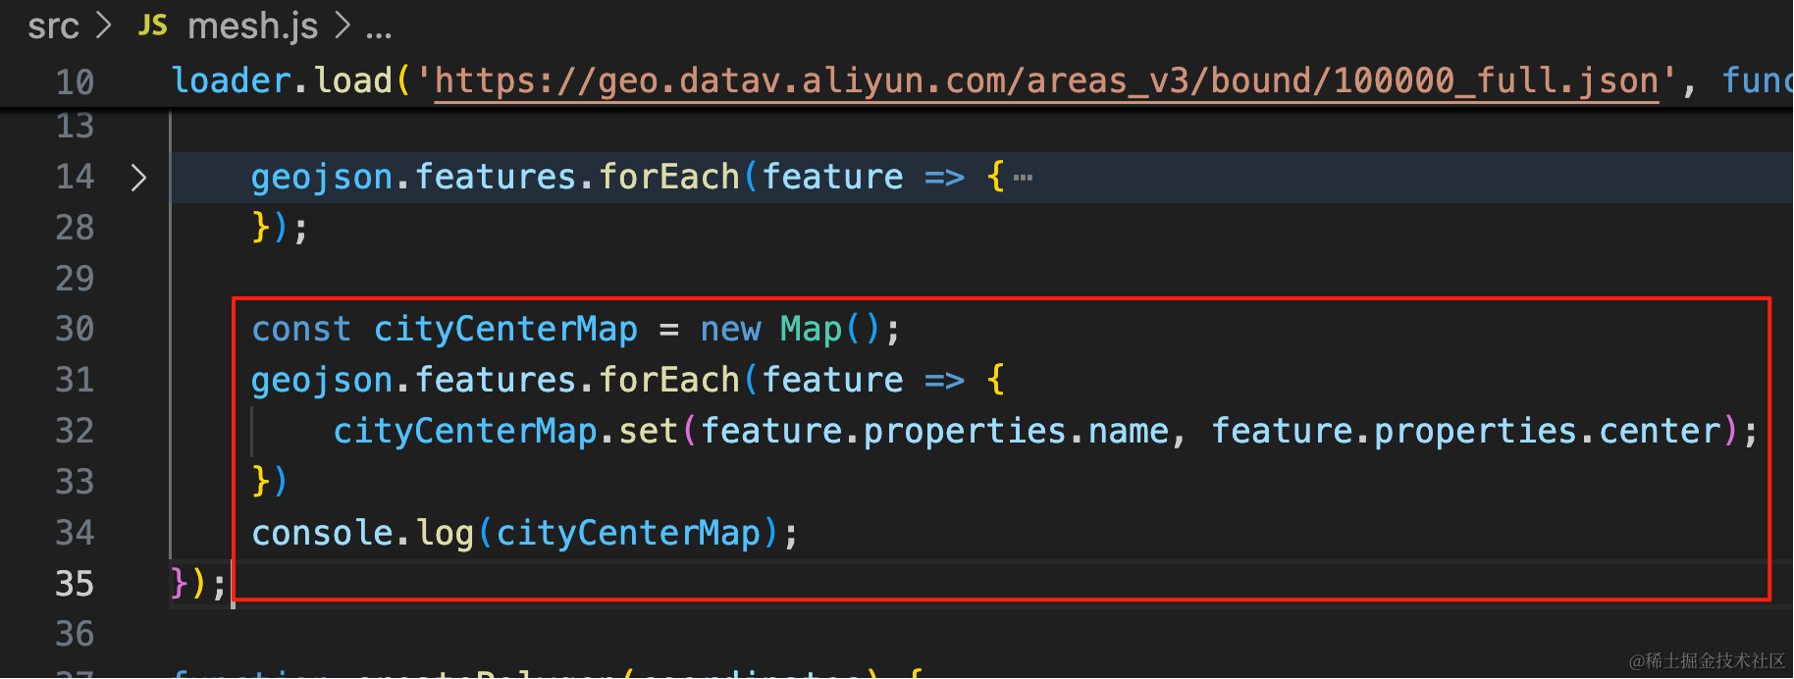Click closing '});' on line 35
The image size is (1794, 679).
tap(199, 584)
